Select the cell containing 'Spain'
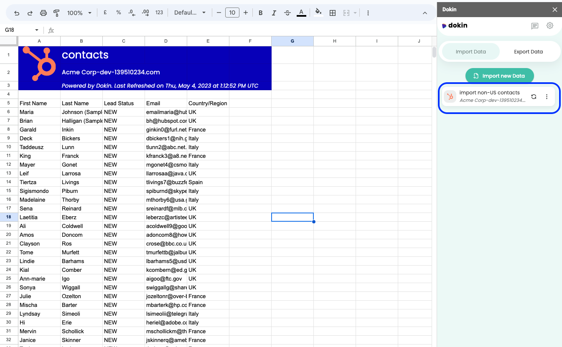The height and width of the screenshot is (347, 562). click(208, 182)
